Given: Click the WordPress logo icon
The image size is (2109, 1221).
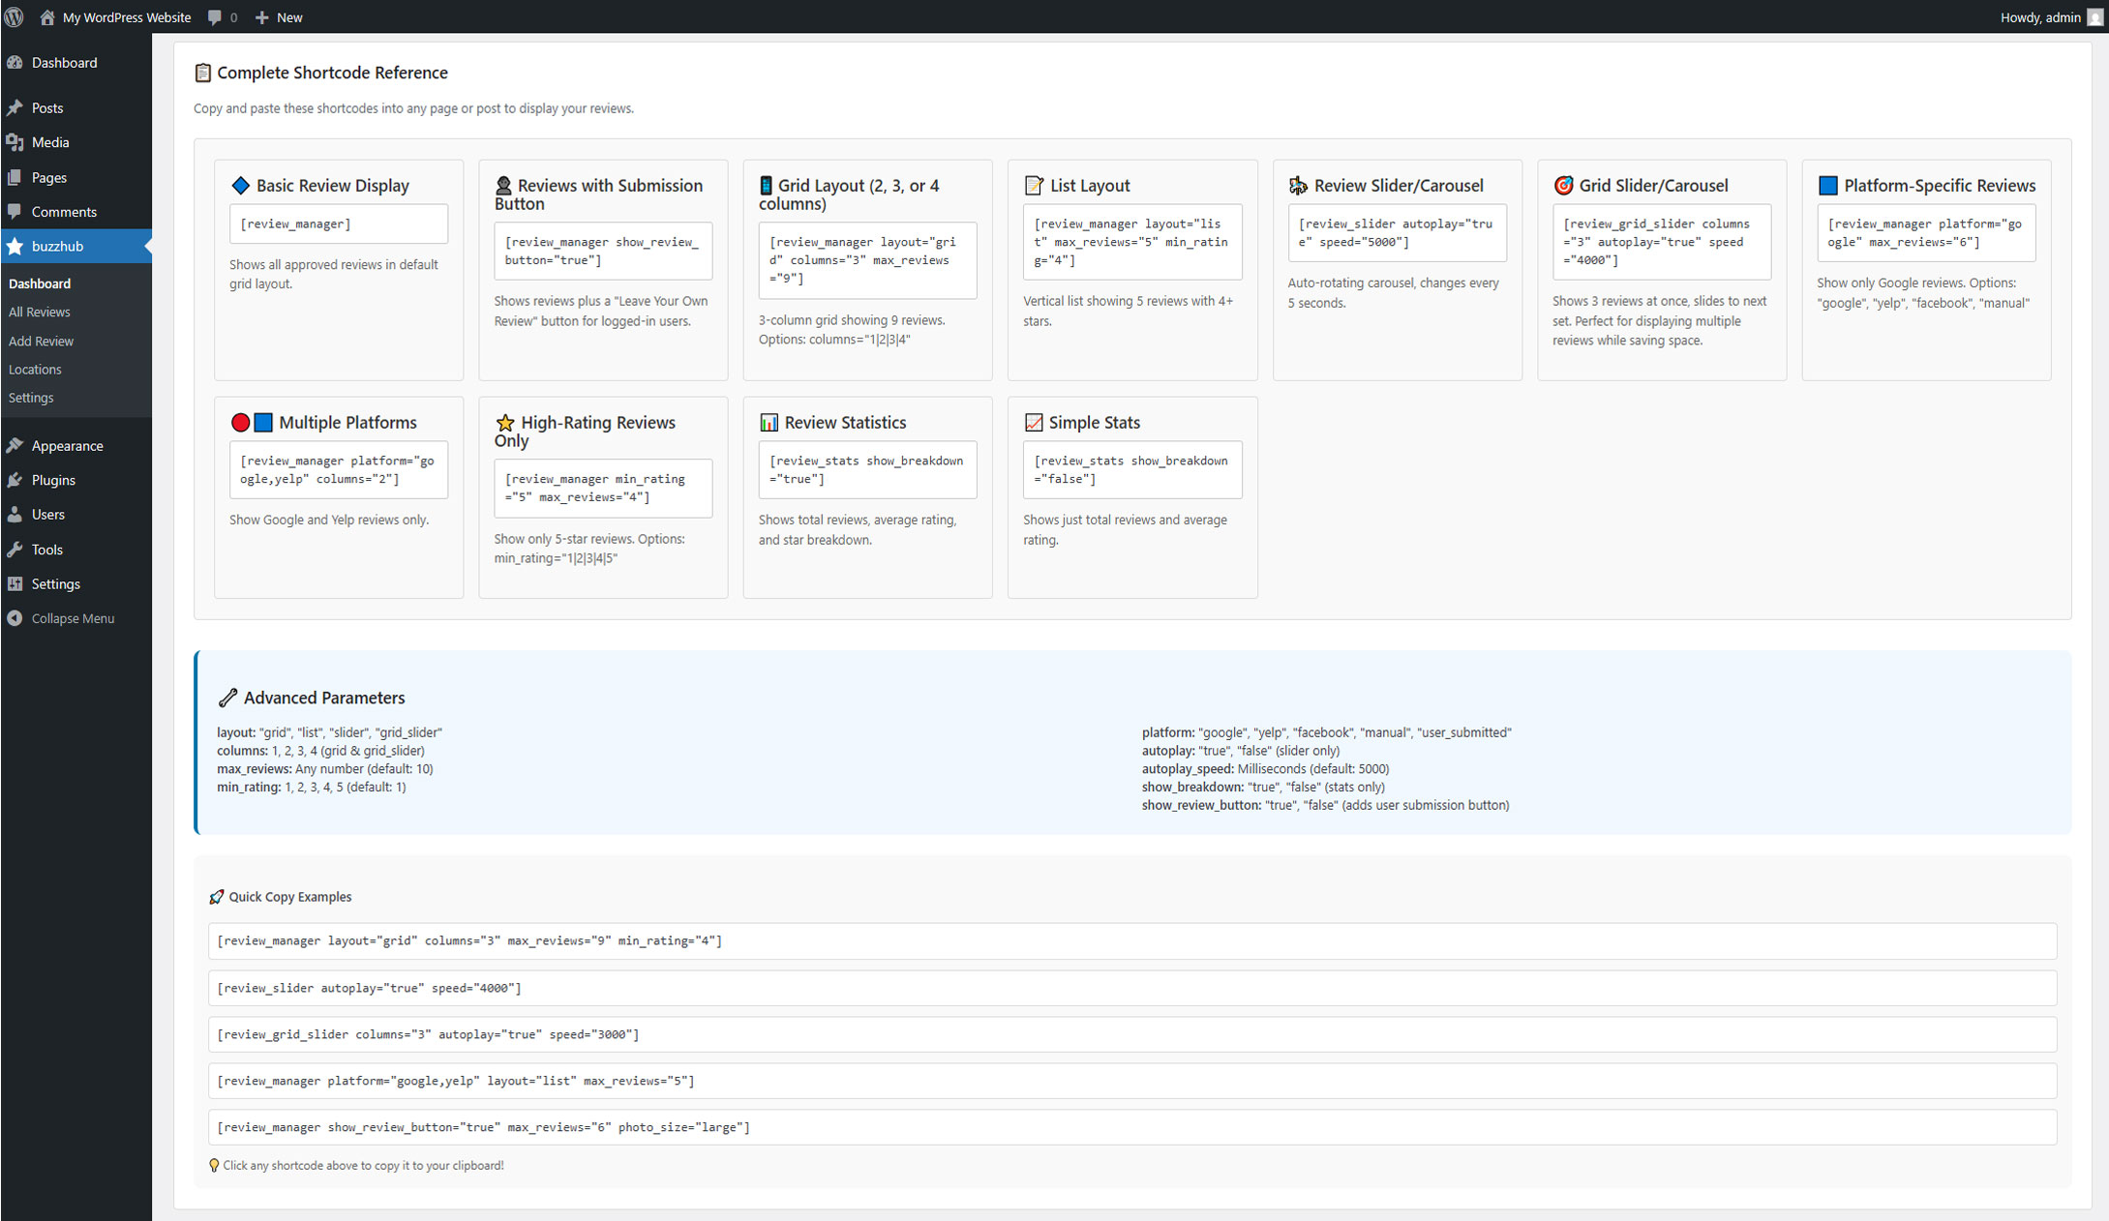Looking at the screenshot, I should 14,17.
